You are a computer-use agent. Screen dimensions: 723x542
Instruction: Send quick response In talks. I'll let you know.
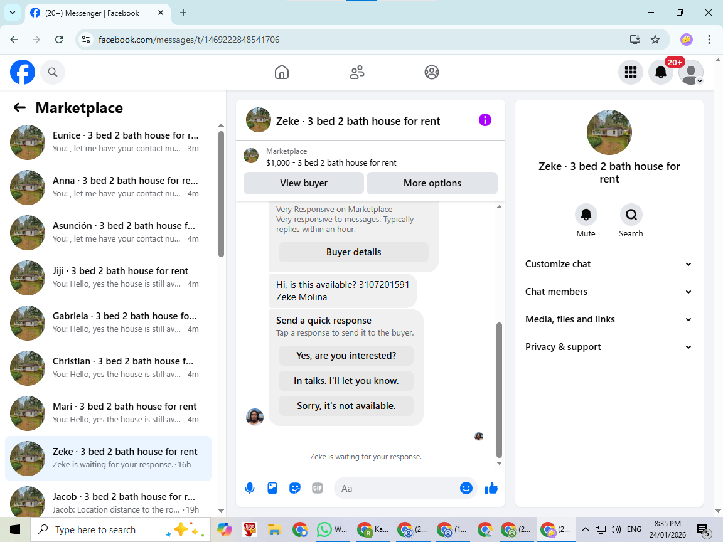(x=346, y=381)
